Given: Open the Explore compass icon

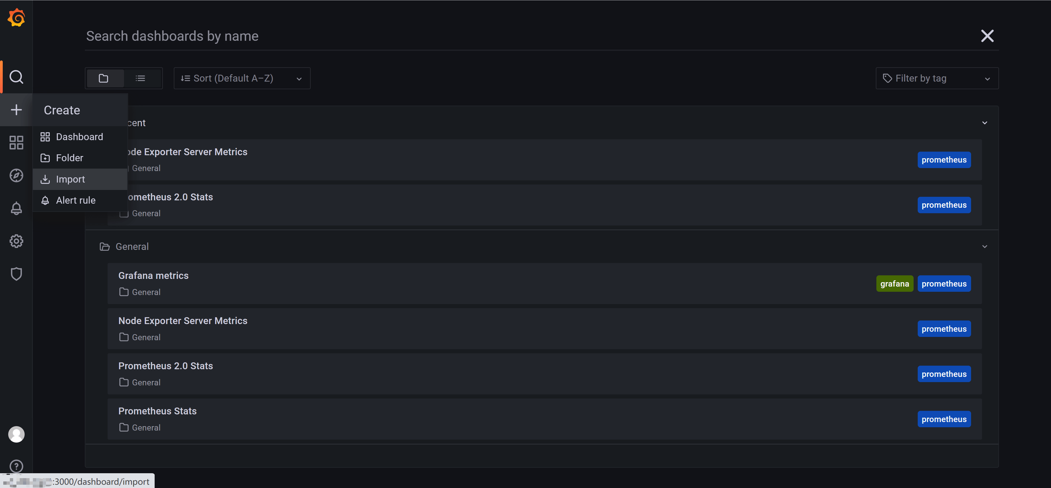Looking at the screenshot, I should (x=16, y=175).
